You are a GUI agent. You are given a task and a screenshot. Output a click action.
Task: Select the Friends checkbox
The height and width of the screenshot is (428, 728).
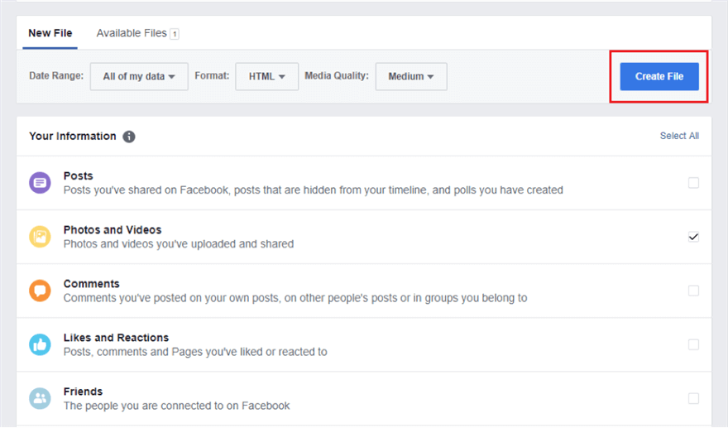(x=693, y=398)
